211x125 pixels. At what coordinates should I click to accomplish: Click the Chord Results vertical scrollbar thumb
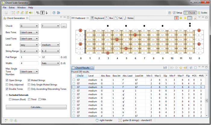[x=206, y=101]
